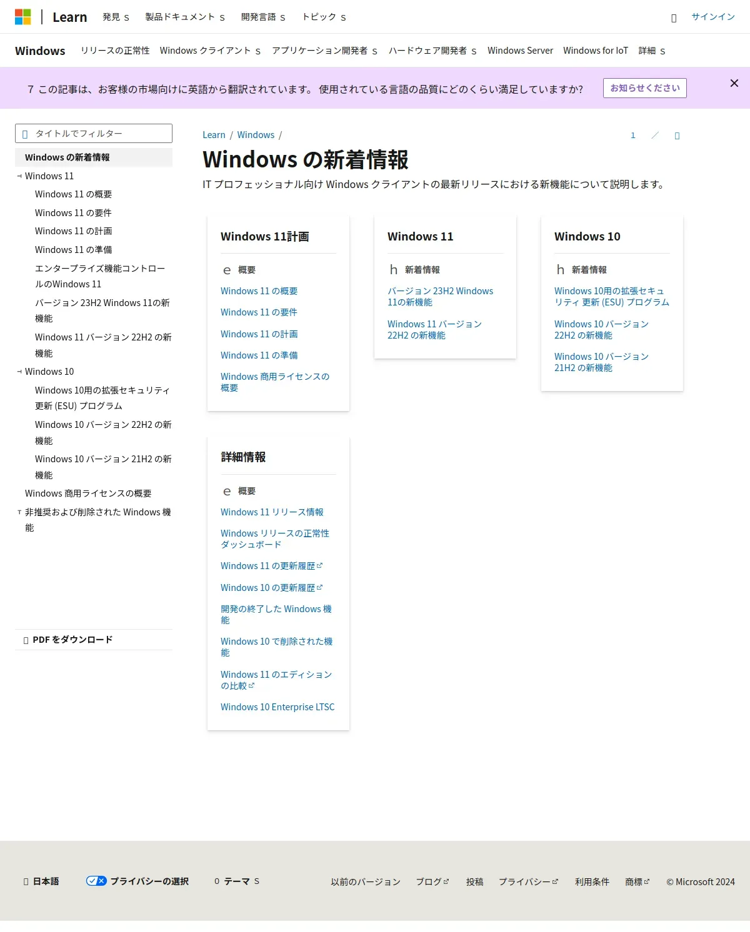Expand 非推奨および削除された Windows 機能 node
Image resolution: width=750 pixels, height=932 pixels.
[x=19, y=512]
